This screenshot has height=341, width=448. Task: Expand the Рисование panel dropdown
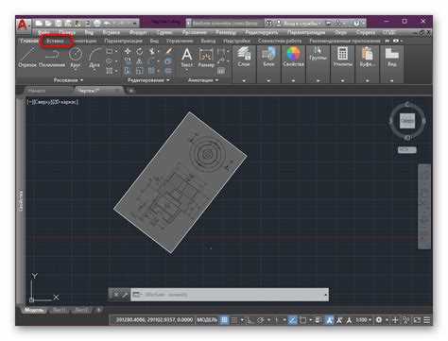click(68, 80)
